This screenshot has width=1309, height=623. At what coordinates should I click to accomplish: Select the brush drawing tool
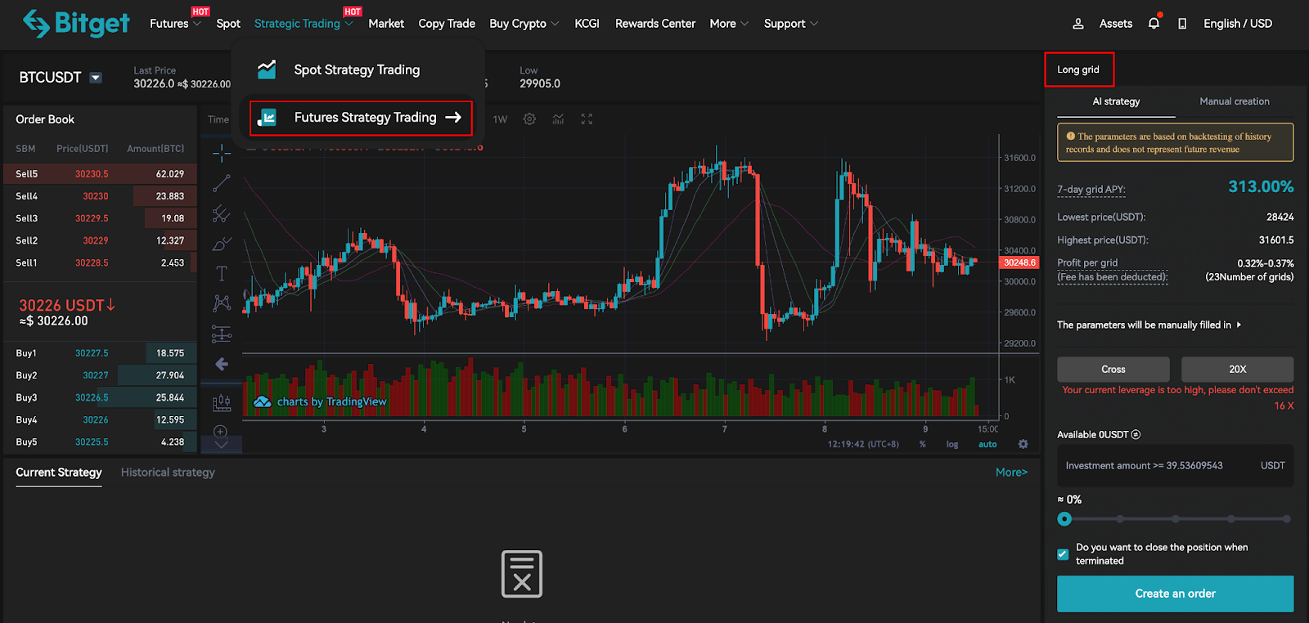click(222, 244)
